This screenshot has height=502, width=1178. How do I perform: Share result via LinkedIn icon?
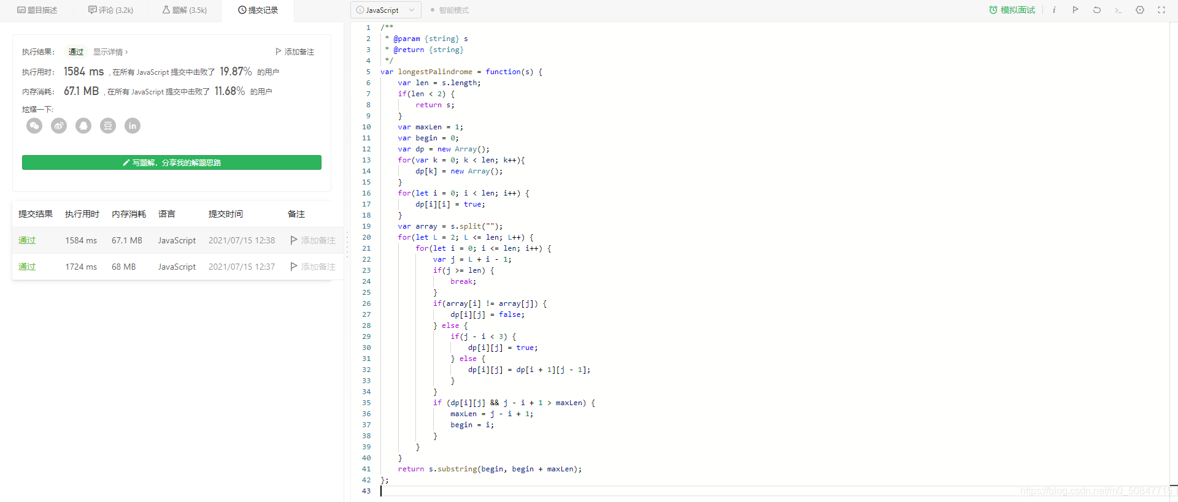click(133, 126)
